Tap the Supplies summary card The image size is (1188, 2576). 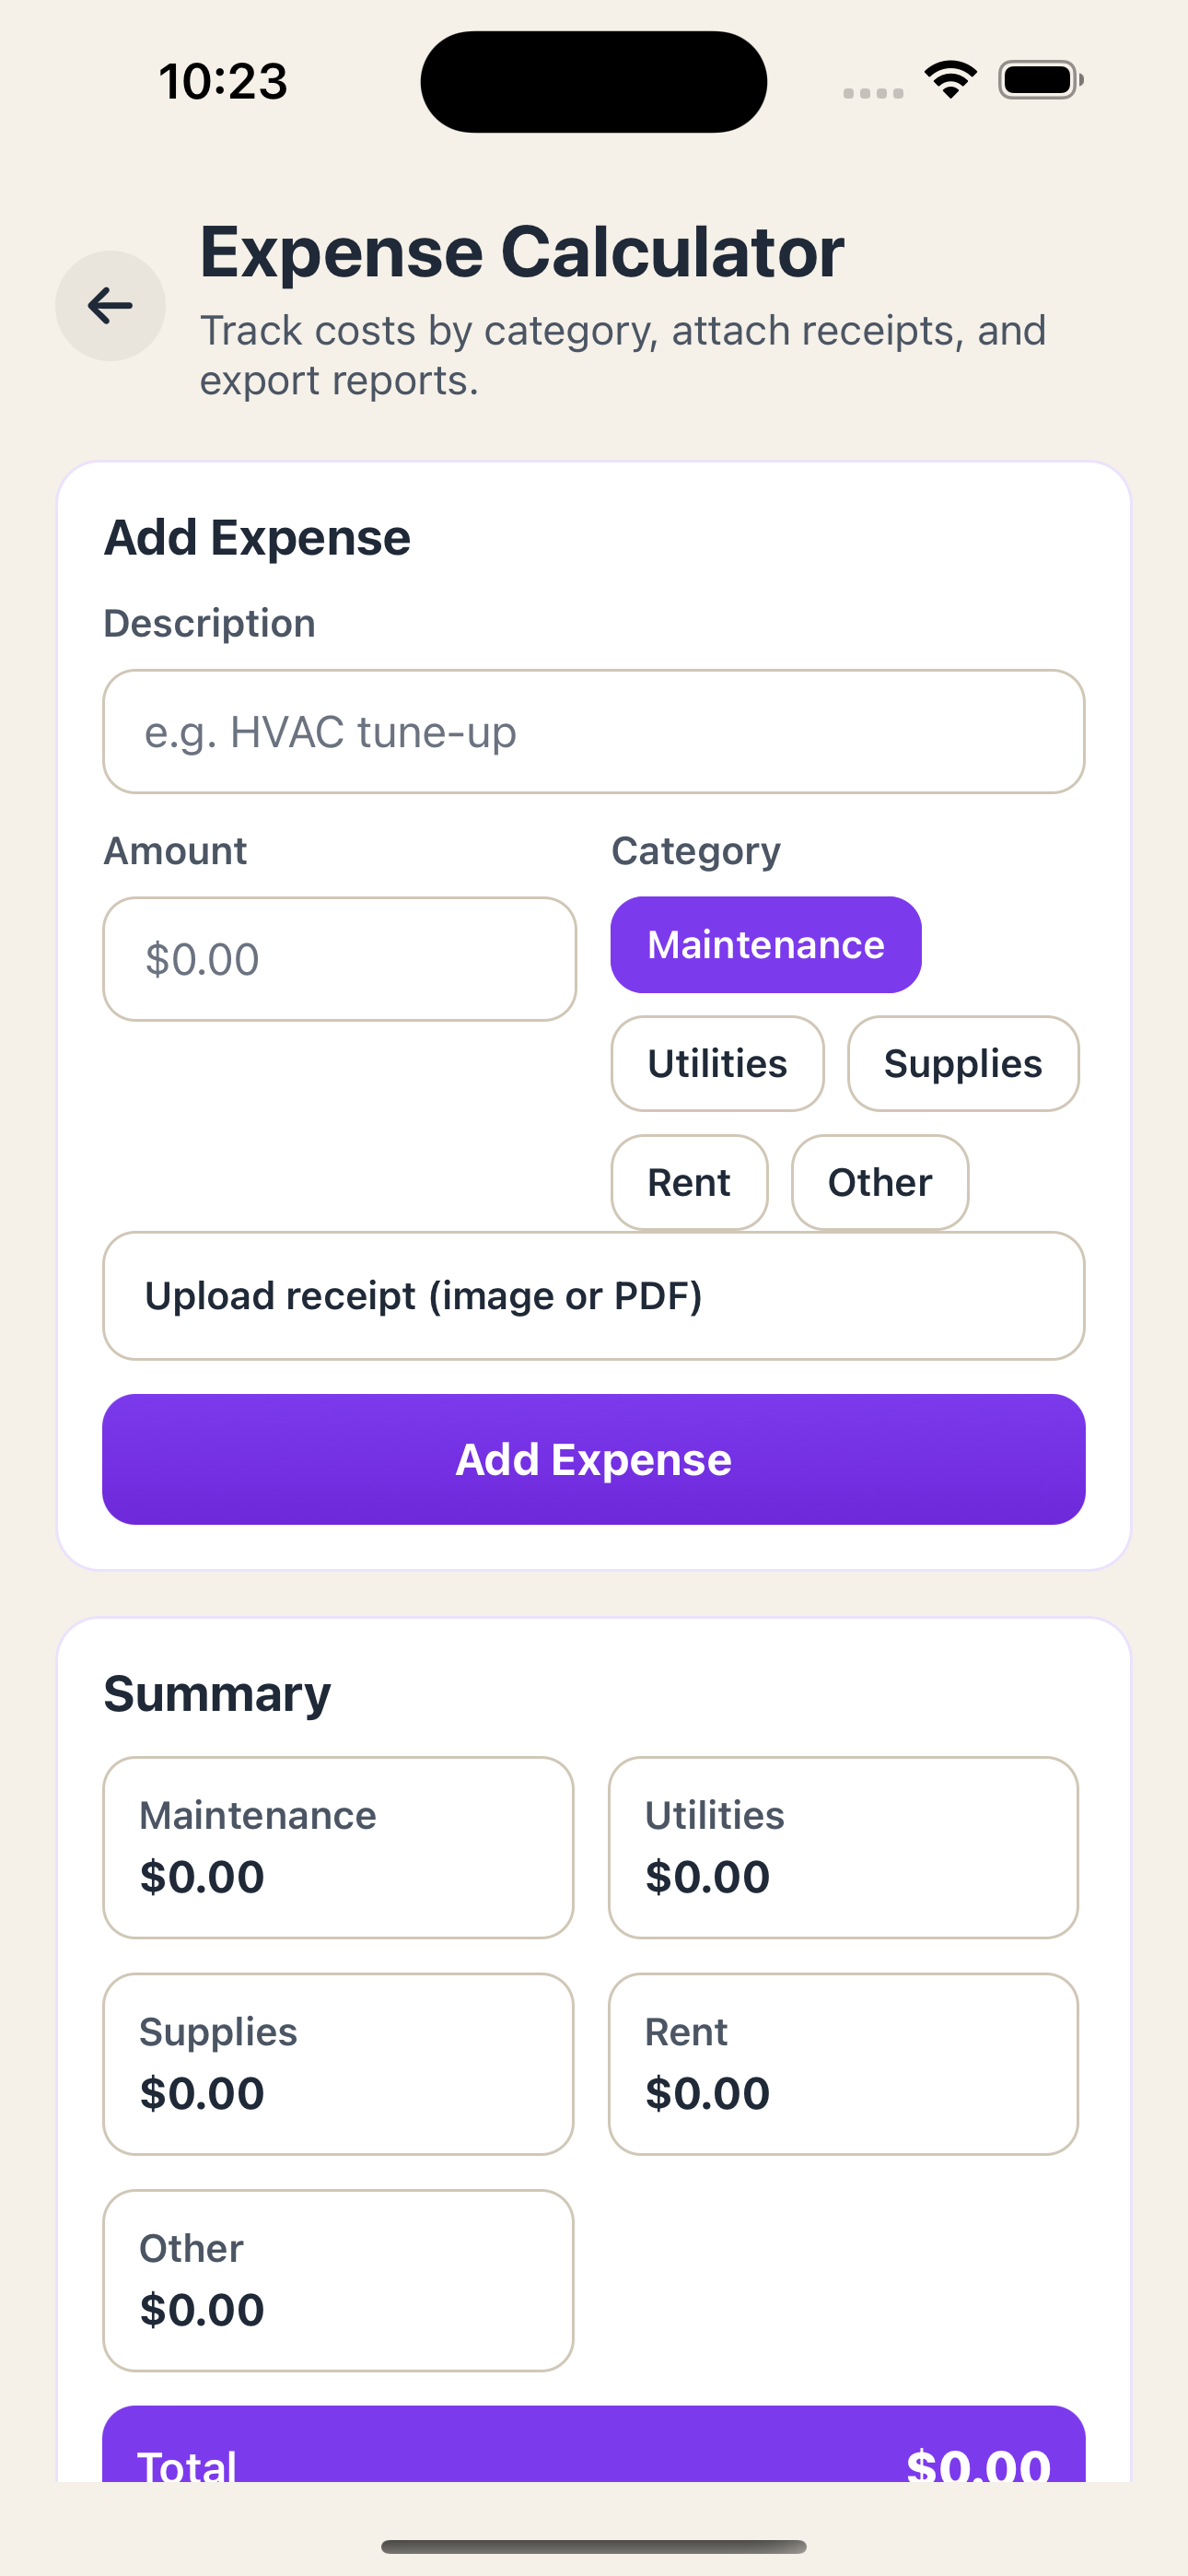tap(337, 2063)
